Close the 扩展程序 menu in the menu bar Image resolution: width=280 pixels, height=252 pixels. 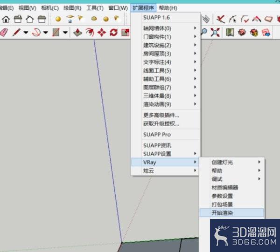click(x=143, y=8)
